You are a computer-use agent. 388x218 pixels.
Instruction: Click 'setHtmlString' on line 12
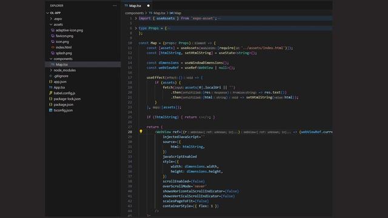tap(198, 53)
